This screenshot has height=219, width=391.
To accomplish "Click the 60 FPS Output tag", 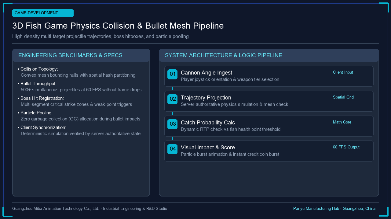I will click(346, 147).
